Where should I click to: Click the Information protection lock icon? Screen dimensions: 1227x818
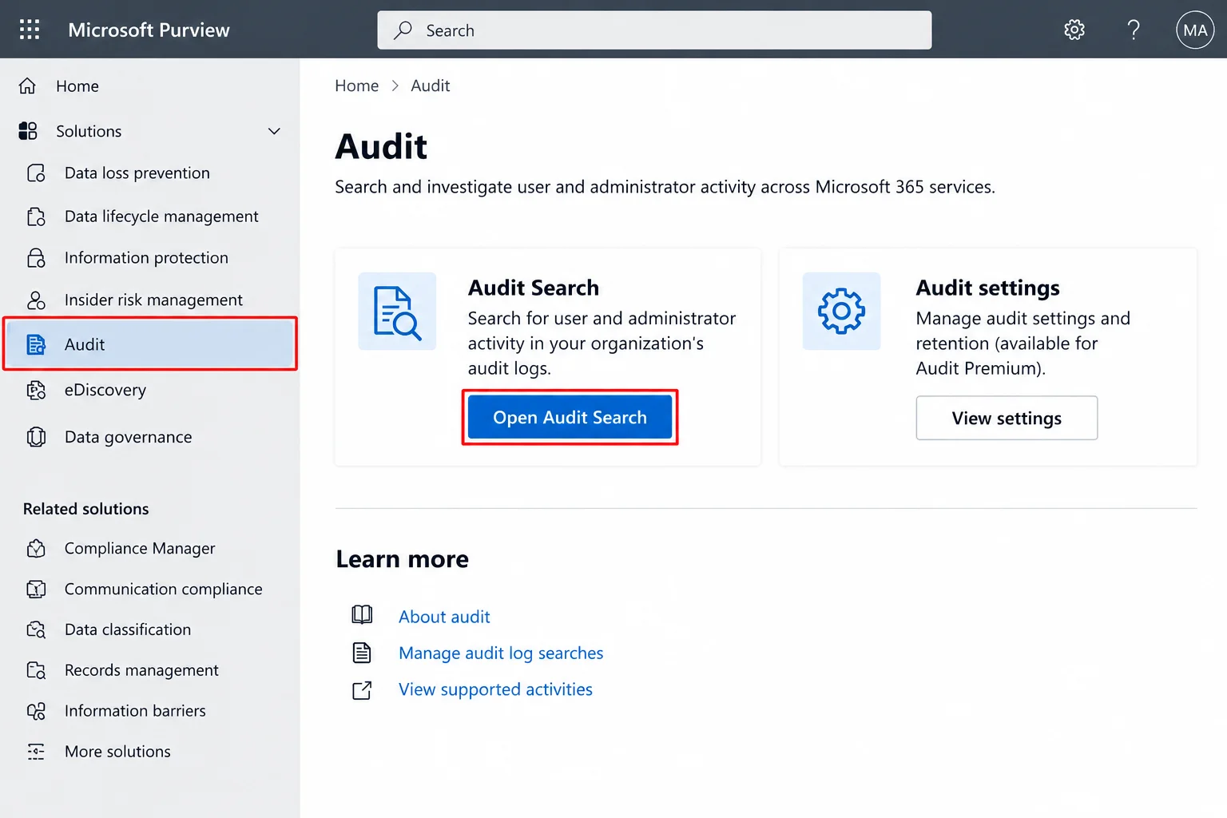click(x=36, y=258)
